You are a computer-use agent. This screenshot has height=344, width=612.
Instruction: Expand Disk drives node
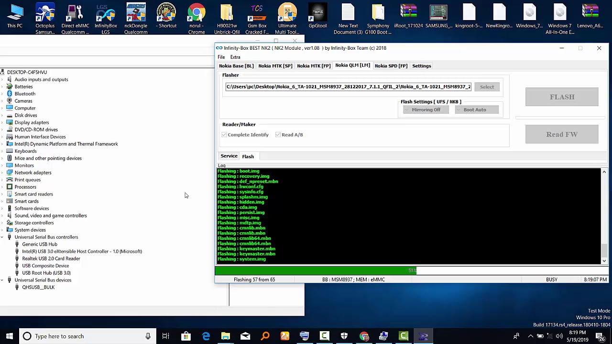click(2, 115)
